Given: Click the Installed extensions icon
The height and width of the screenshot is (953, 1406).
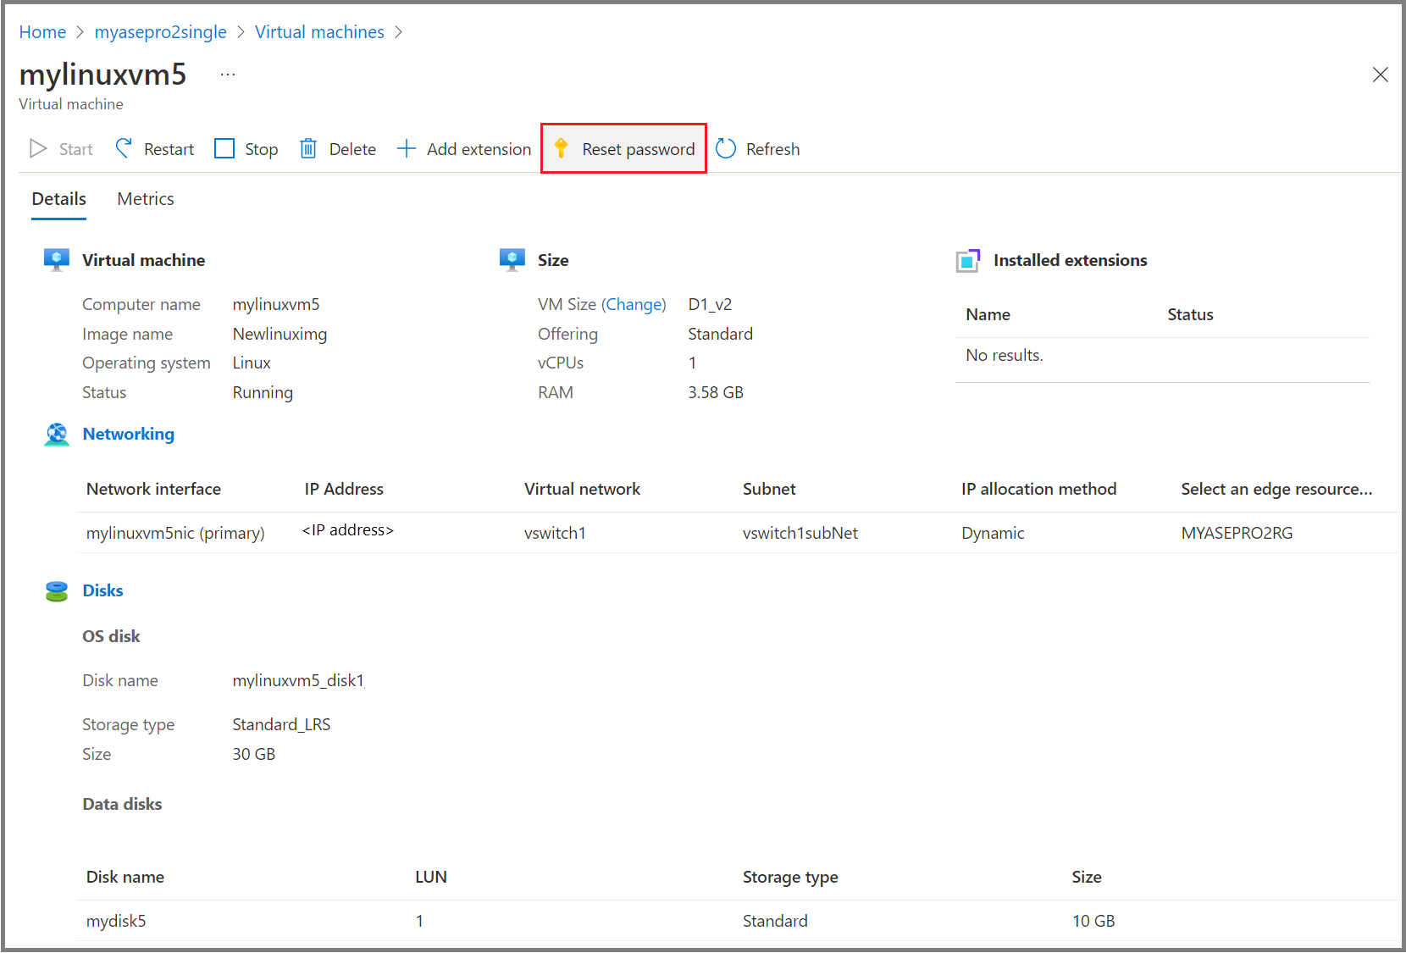Looking at the screenshot, I should [x=968, y=260].
